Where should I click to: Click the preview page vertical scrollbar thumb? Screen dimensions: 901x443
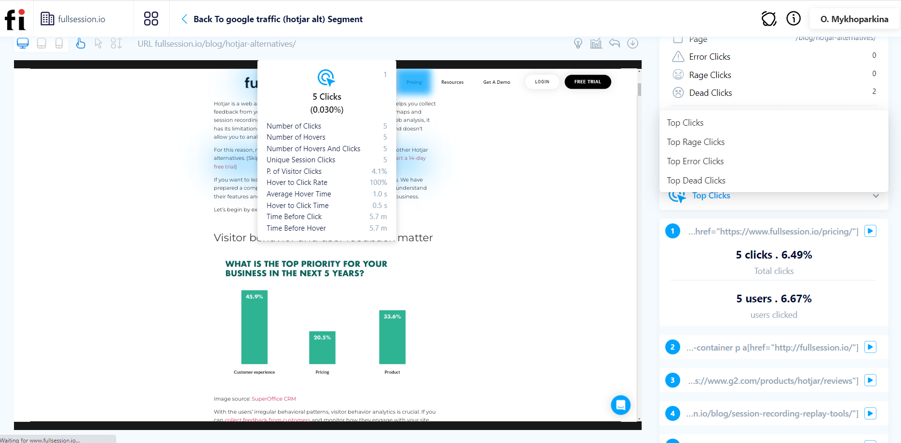[639, 90]
